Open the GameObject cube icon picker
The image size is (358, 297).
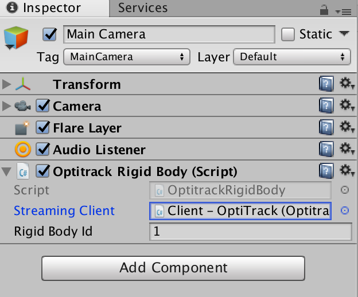point(16,38)
